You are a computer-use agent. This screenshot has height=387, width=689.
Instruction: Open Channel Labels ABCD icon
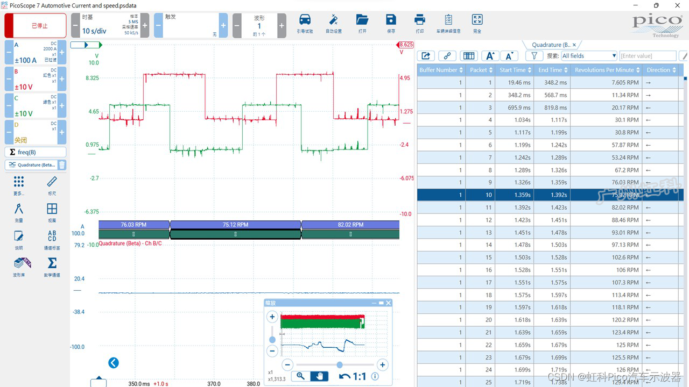point(52,236)
